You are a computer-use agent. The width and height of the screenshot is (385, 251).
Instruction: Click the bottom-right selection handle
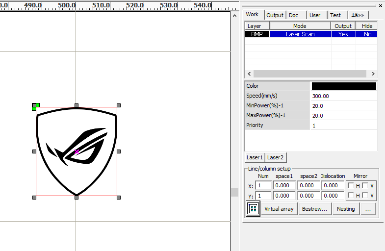119,197
